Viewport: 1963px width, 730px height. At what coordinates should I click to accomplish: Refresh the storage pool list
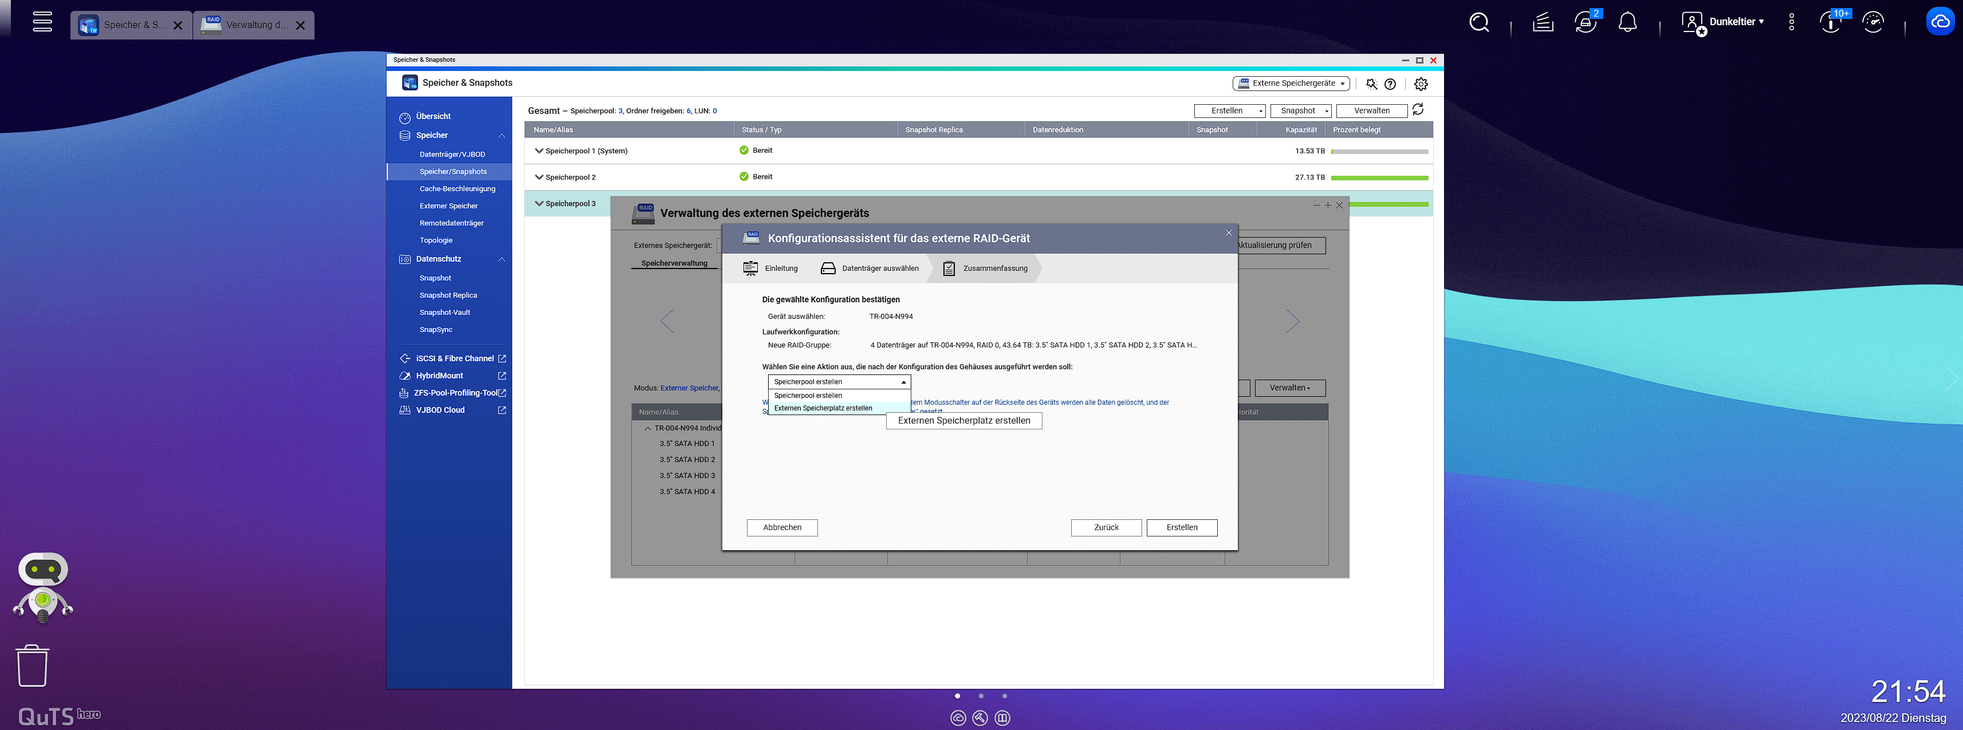point(1418,110)
